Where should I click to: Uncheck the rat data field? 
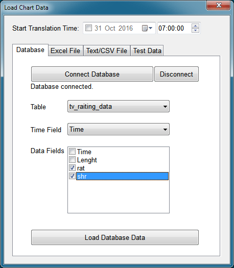click(72, 167)
